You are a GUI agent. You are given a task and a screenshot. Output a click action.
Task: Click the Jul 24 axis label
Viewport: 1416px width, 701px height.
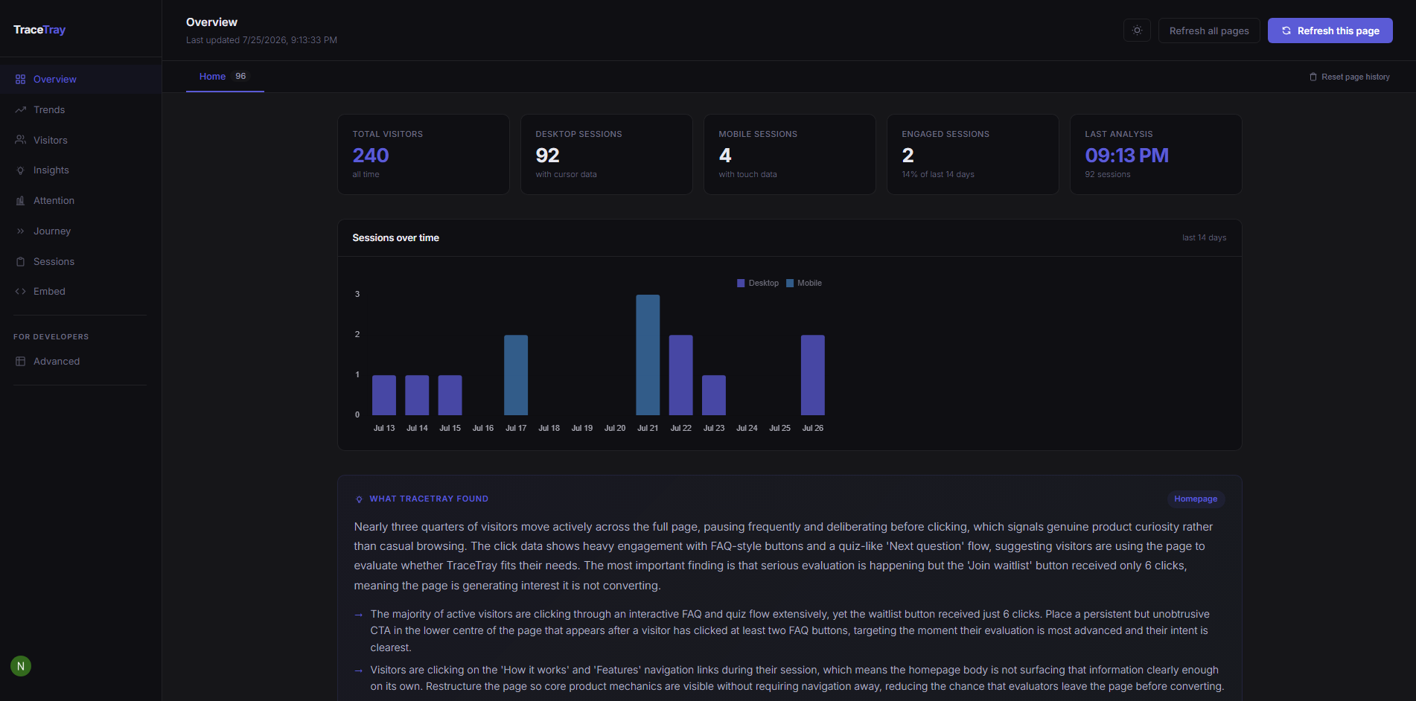(x=747, y=429)
